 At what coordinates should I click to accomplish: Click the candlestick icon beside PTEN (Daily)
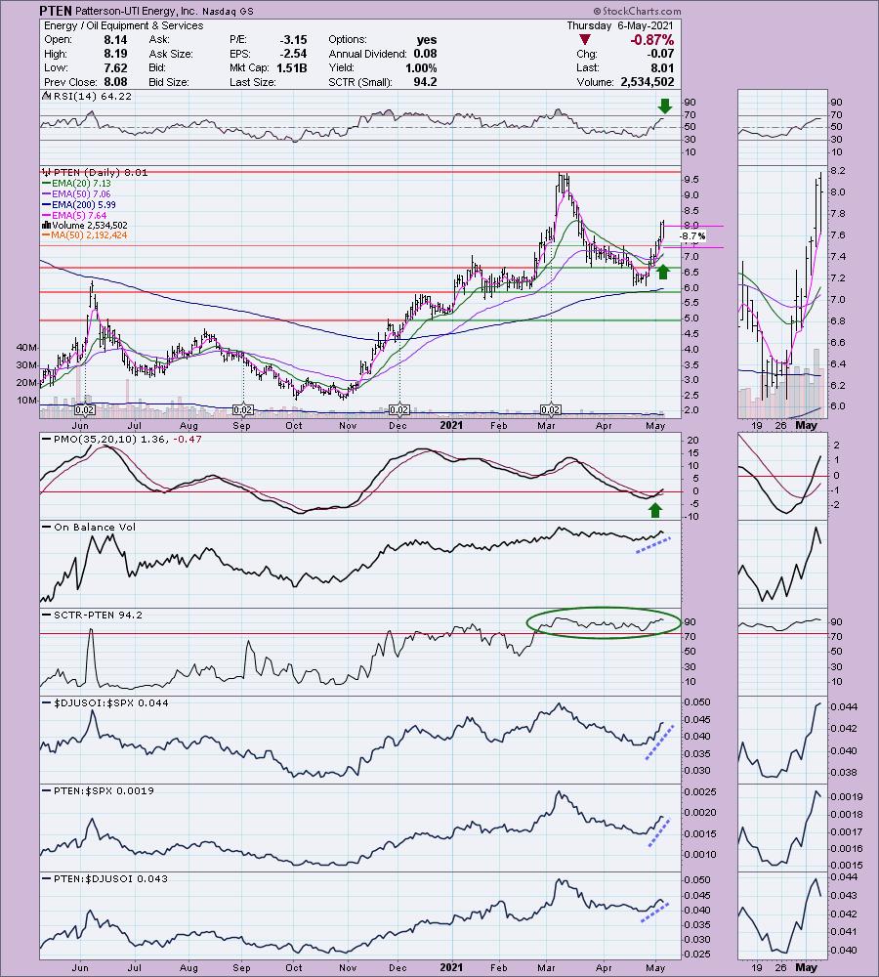[47, 173]
